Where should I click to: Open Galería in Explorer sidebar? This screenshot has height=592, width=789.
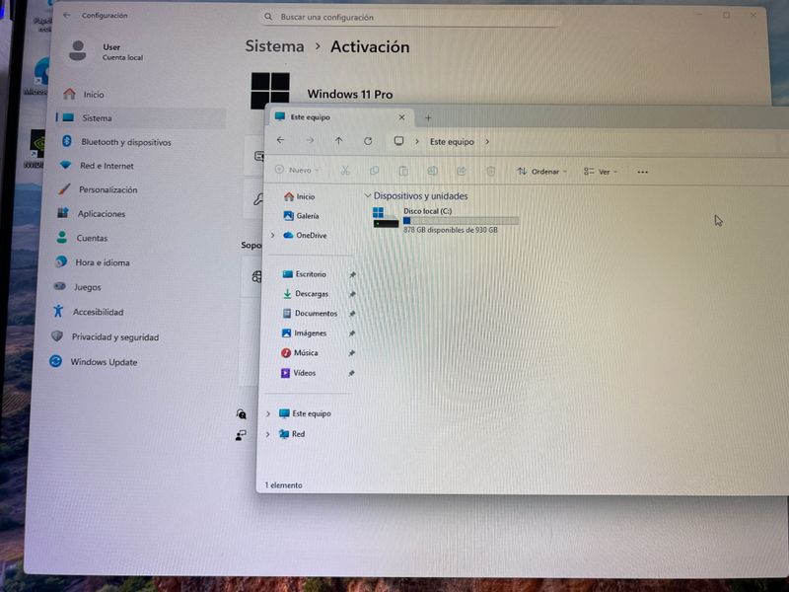(301, 215)
